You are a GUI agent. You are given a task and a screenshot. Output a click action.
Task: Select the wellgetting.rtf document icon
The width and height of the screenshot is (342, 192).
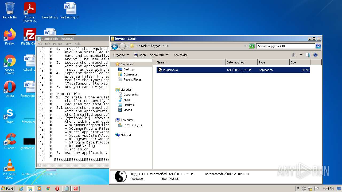[70, 11]
